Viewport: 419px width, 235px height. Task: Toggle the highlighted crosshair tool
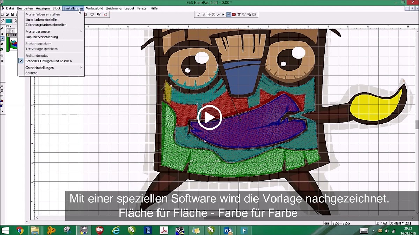tap(229, 15)
